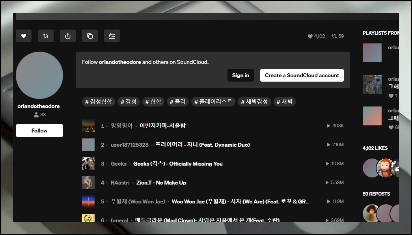Open the #플레이리스트 tag
The width and height of the screenshot is (412, 235).
[x=213, y=102]
